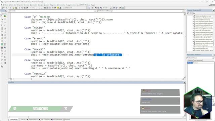Open the Add Standard EXE Project toolbar icon
Image resolution: width=215 pixels, height=121 pixels.
coord(3,8)
